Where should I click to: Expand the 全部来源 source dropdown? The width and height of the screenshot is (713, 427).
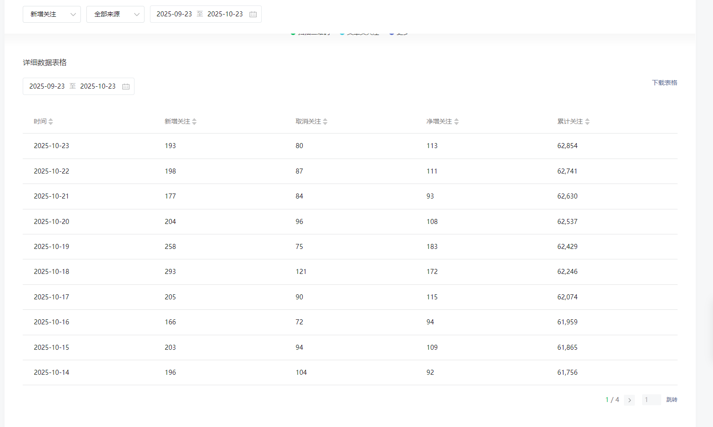115,15
